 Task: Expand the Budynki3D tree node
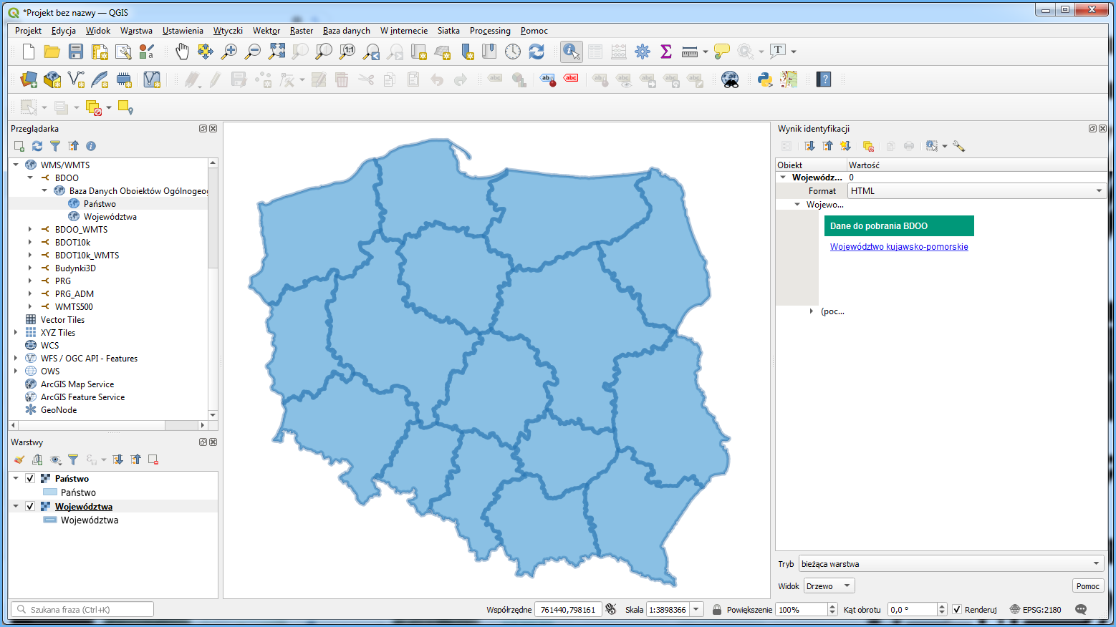click(x=30, y=268)
